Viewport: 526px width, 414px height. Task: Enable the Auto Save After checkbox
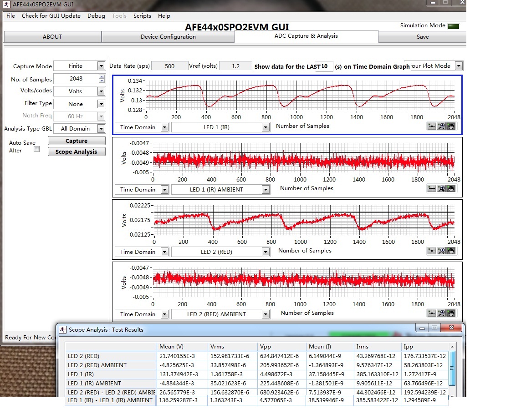coord(36,149)
